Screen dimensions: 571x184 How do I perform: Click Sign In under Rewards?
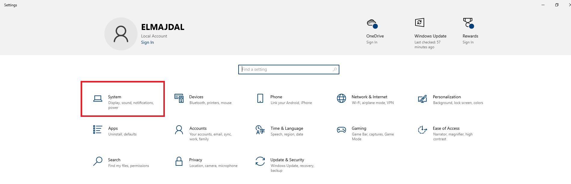tap(468, 42)
